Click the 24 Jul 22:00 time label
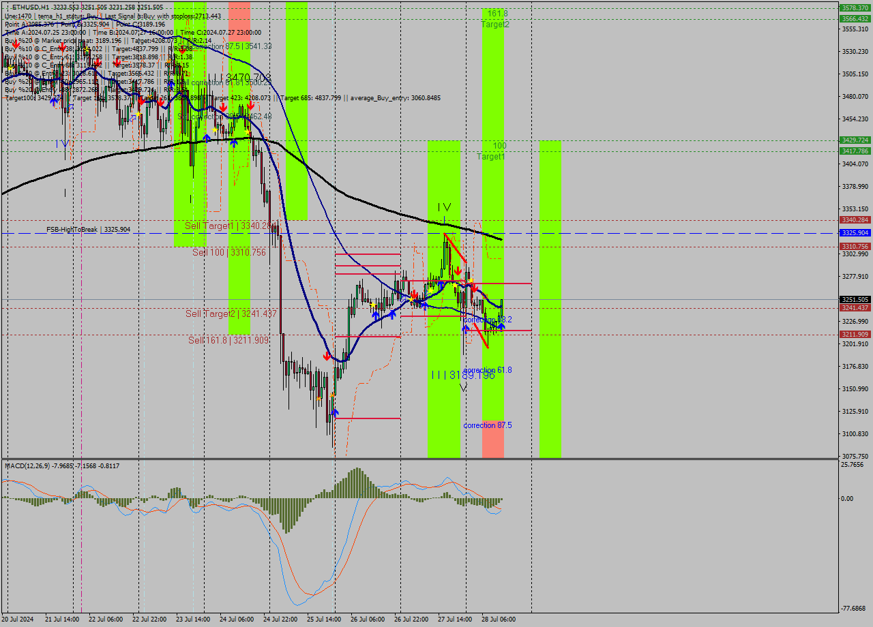Screen dimensions: 873x627 pyautogui.click(x=280, y=620)
